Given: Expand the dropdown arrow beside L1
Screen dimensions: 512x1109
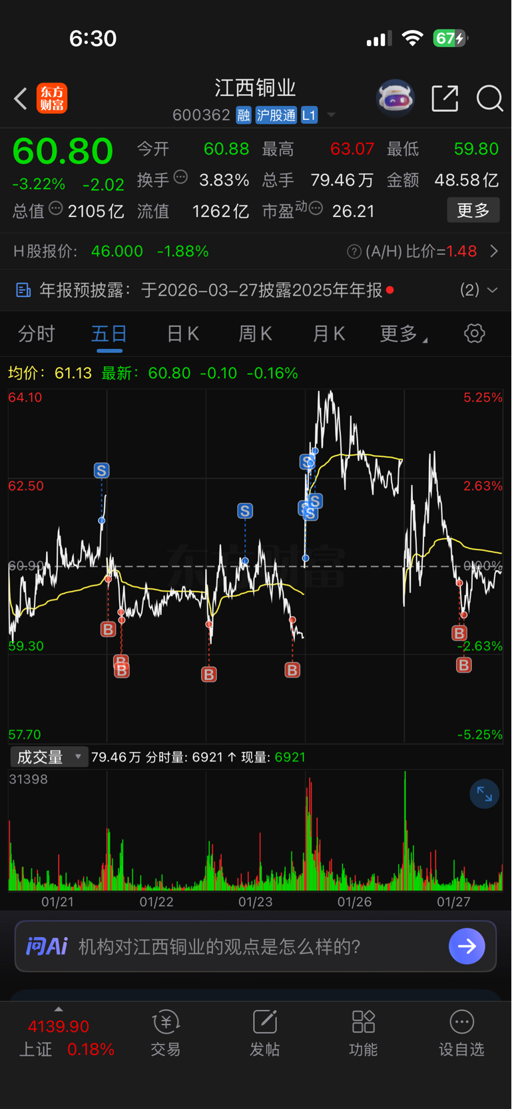Looking at the screenshot, I should click(331, 115).
